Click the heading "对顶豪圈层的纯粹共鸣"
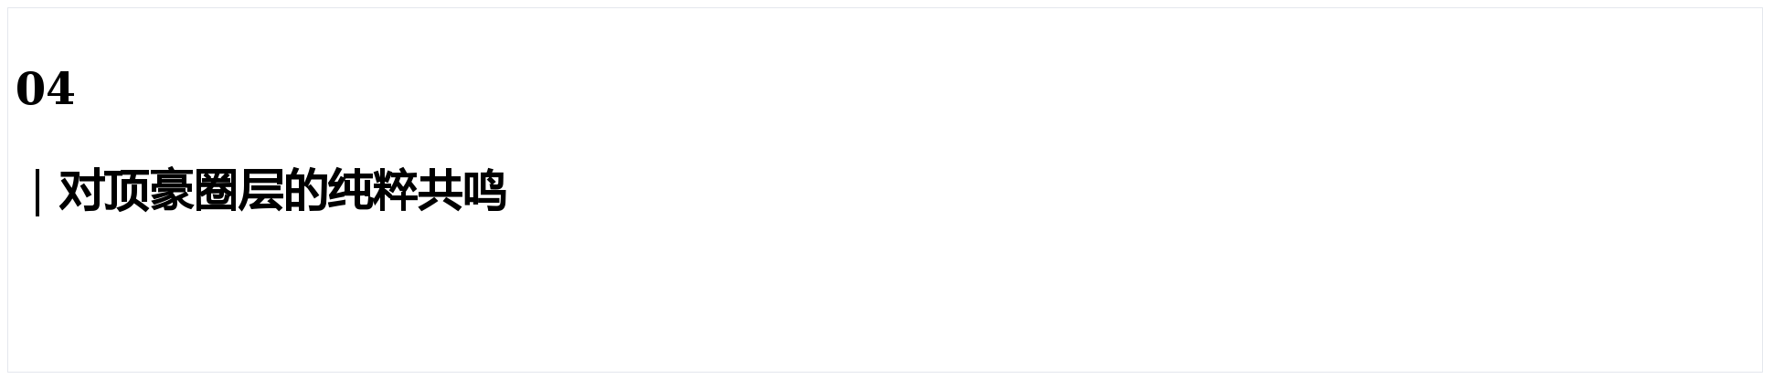 pos(281,192)
